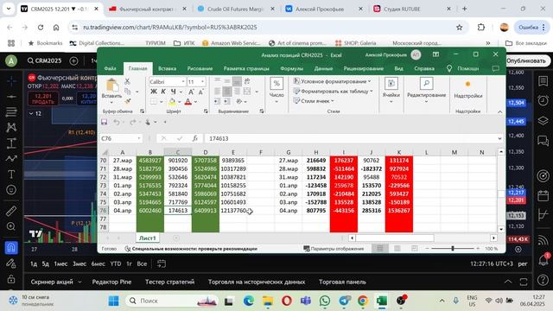This screenshot has width=553, height=311.
Task: Open the Рецензирование ribbon tab
Action: tap(364, 68)
